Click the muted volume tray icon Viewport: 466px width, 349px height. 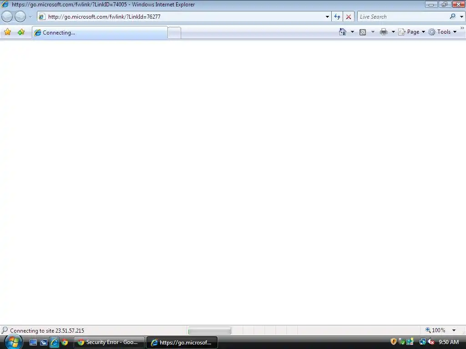click(x=431, y=342)
